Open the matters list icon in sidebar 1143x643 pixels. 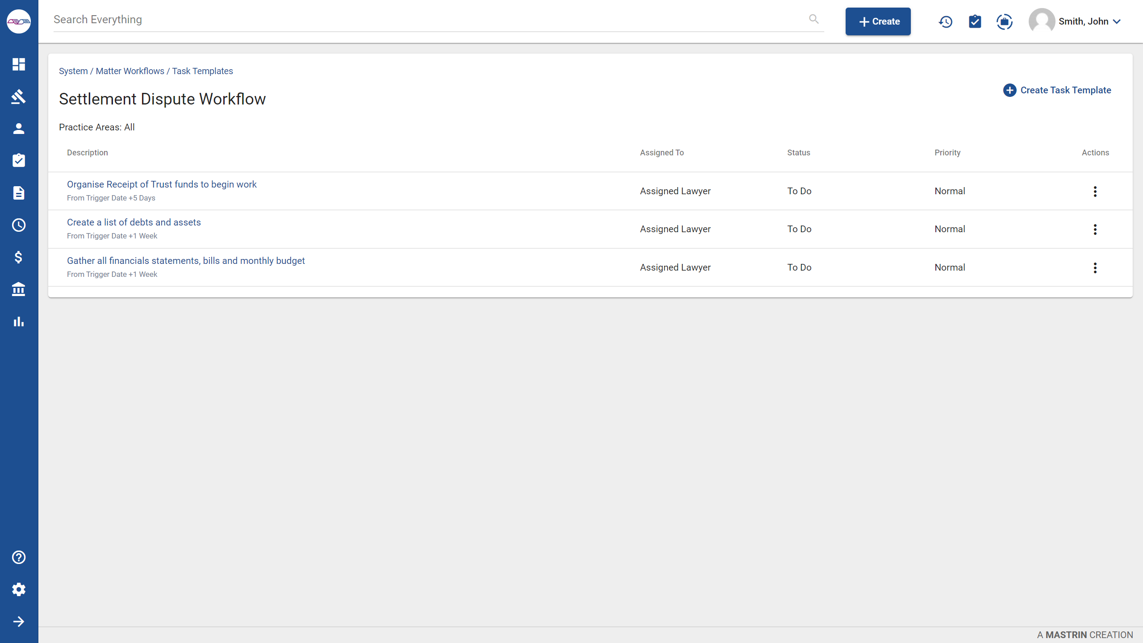pos(19,96)
